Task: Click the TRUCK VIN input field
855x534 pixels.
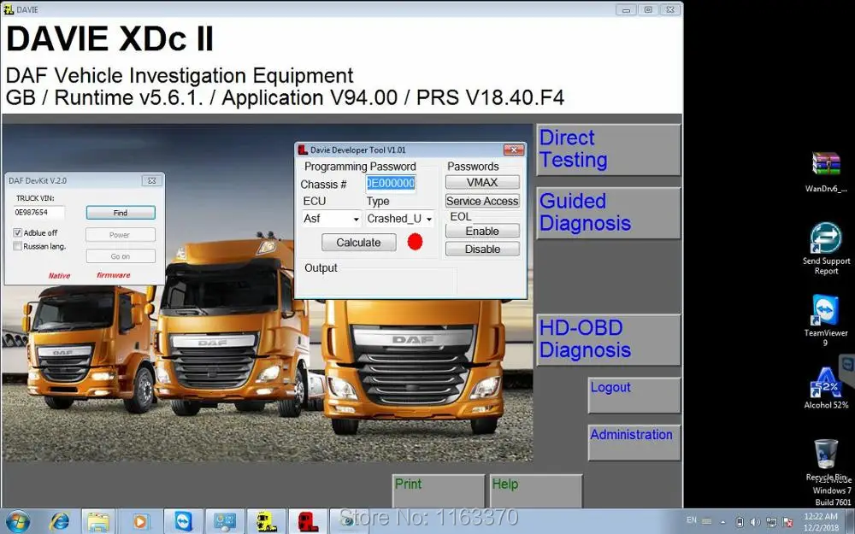Action: coord(38,213)
